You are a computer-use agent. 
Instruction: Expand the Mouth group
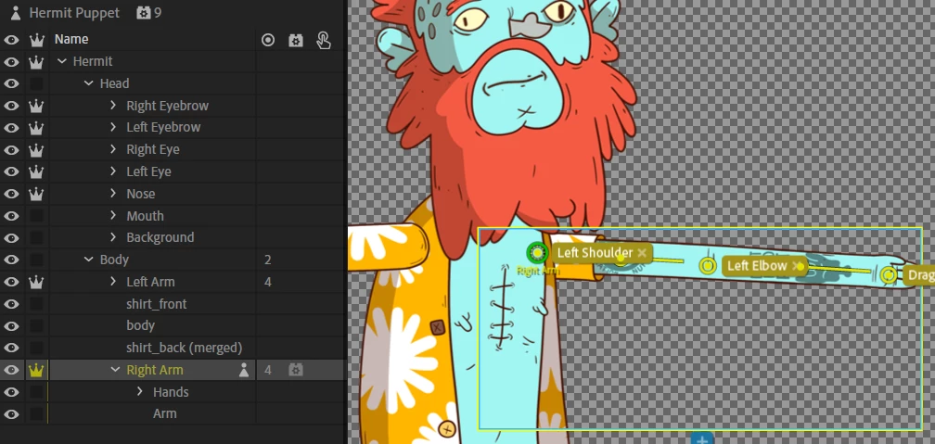click(113, 216)
